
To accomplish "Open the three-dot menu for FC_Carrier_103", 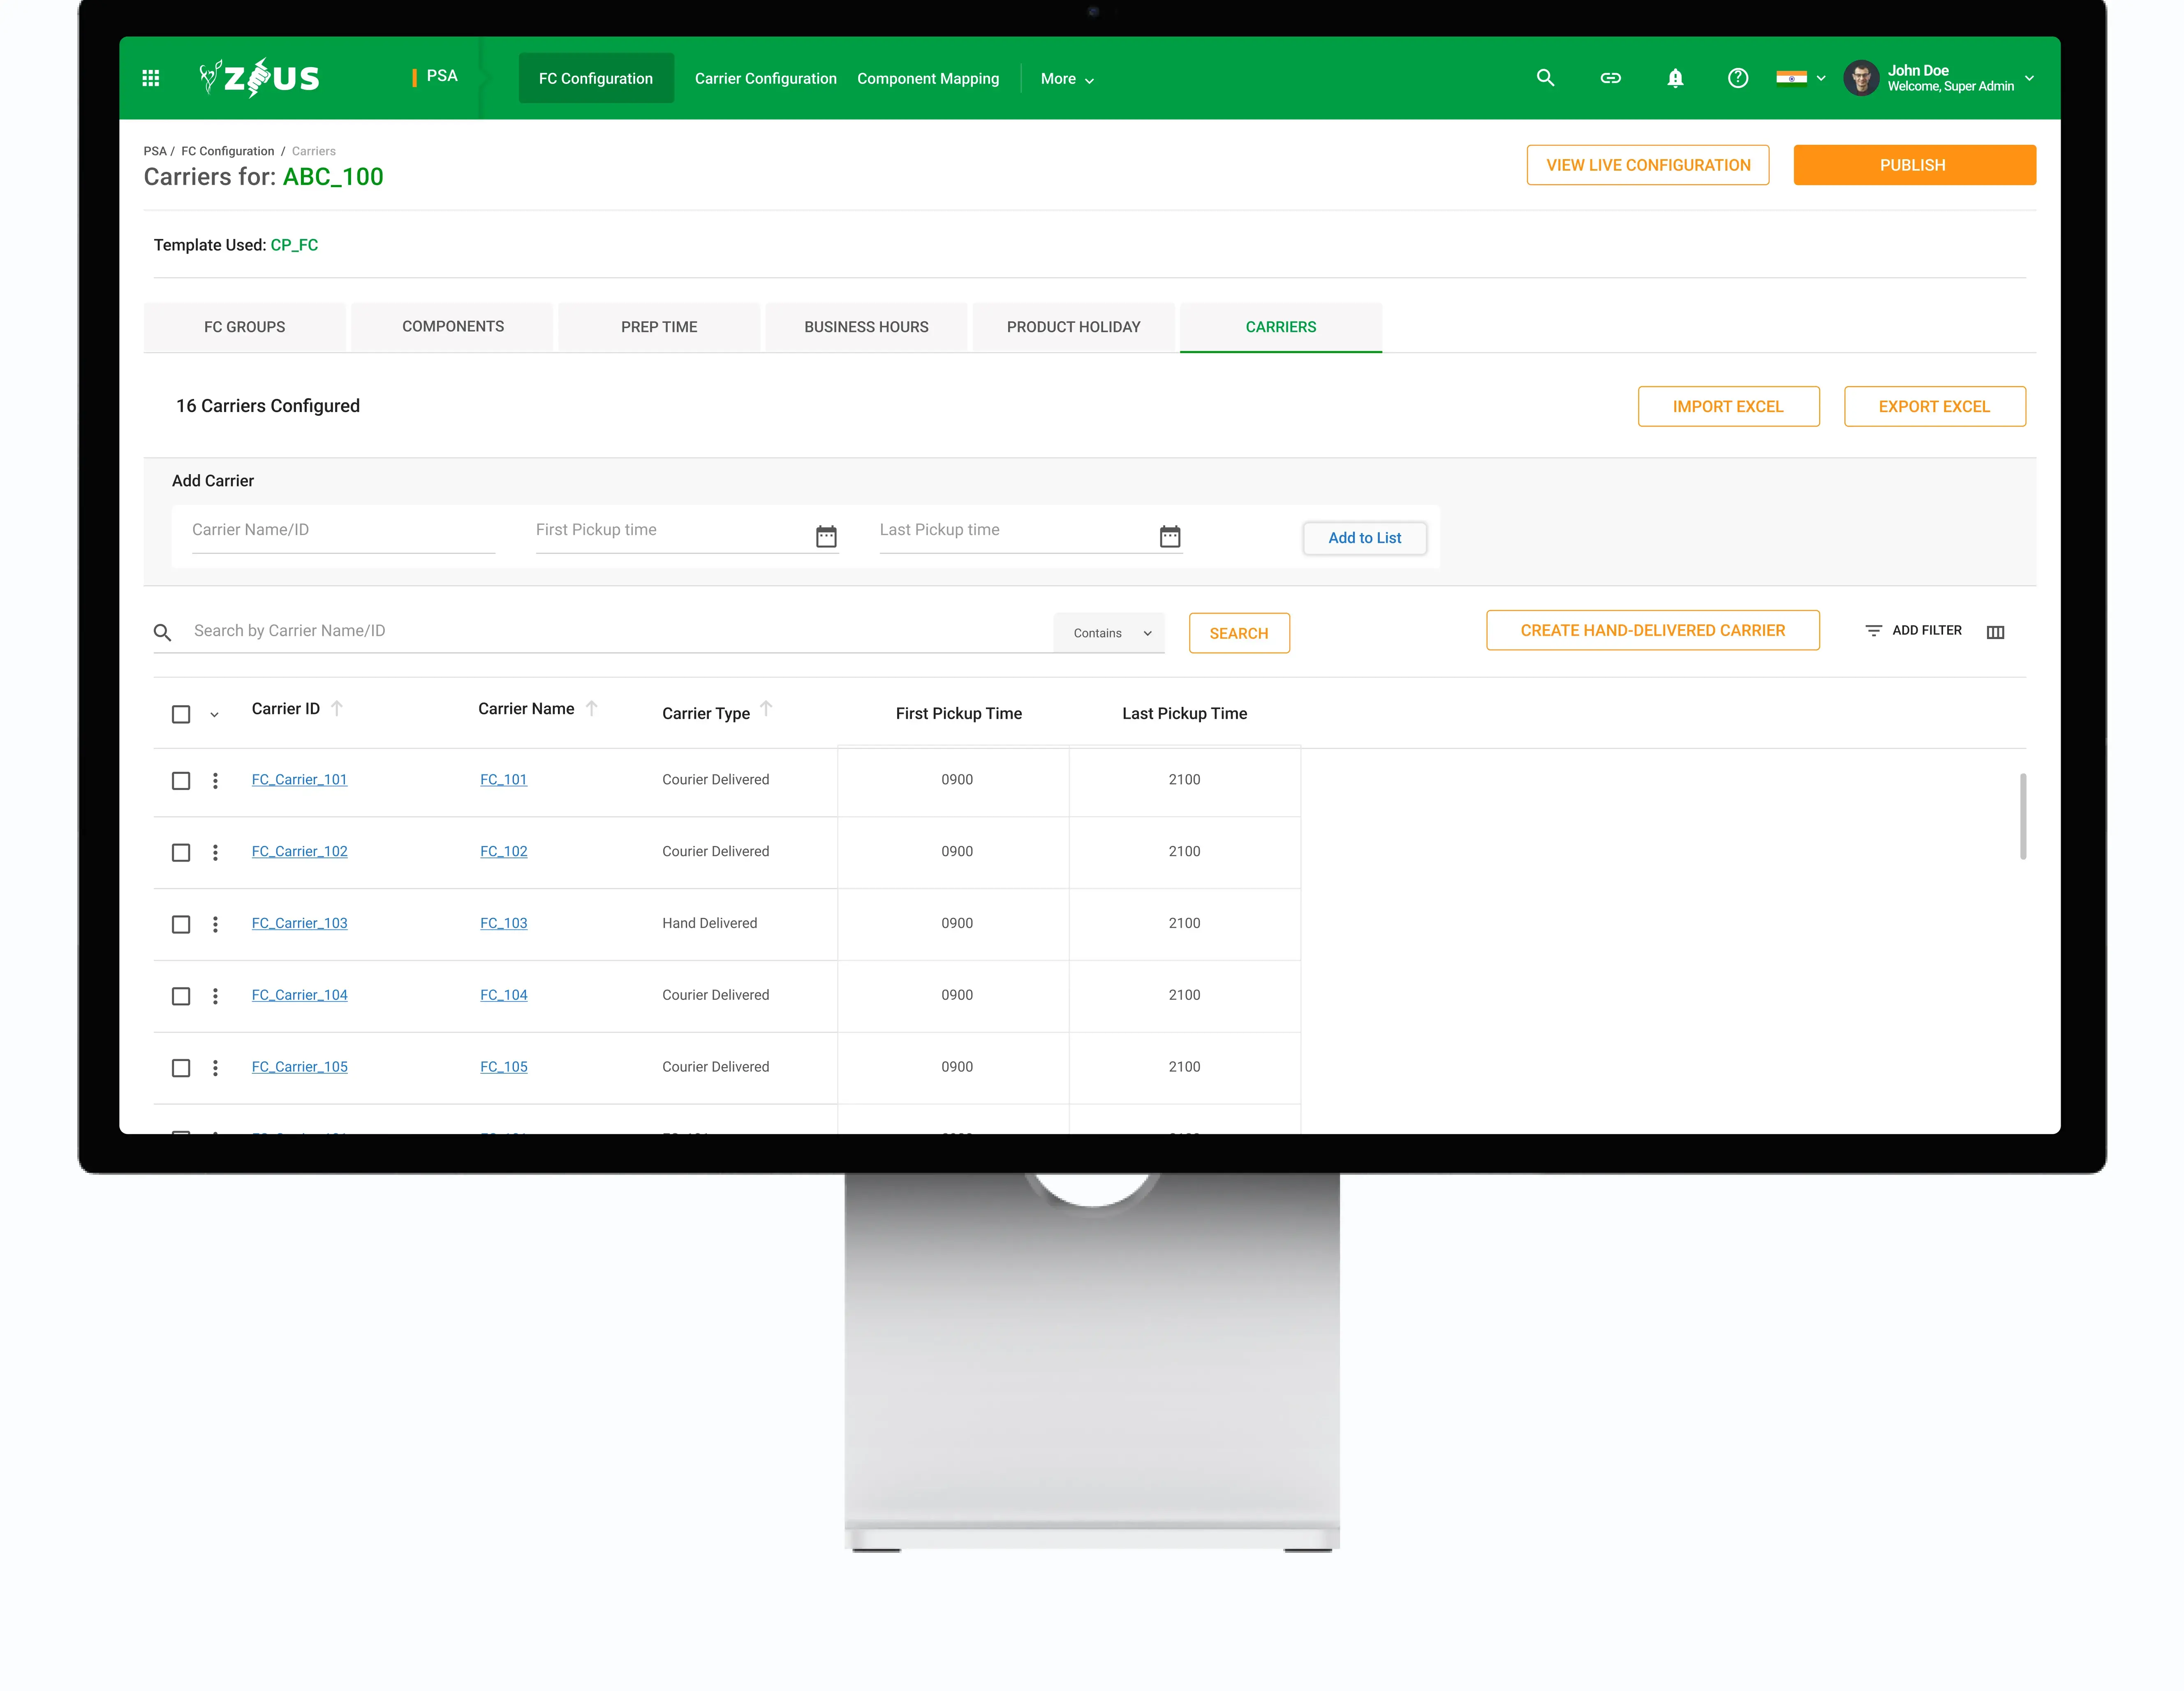I will 215,924.
